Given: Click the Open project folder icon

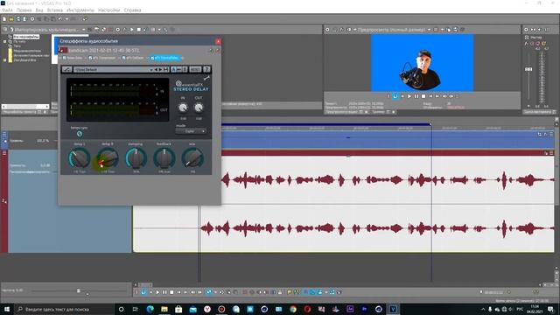Looking at the screenshot, I should [x=11, y=19].
